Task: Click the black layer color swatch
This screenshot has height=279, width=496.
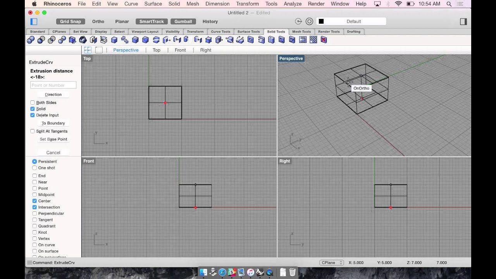Action: [321, 22]
